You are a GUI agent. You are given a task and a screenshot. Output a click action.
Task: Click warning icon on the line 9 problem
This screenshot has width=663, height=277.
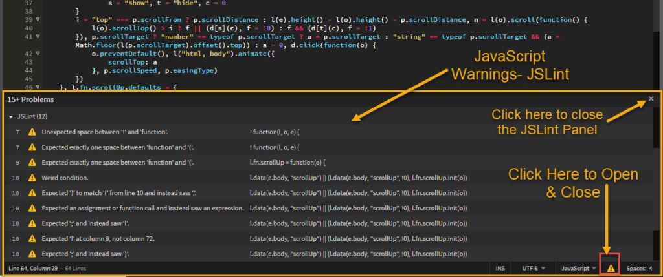tap(32, 162)
